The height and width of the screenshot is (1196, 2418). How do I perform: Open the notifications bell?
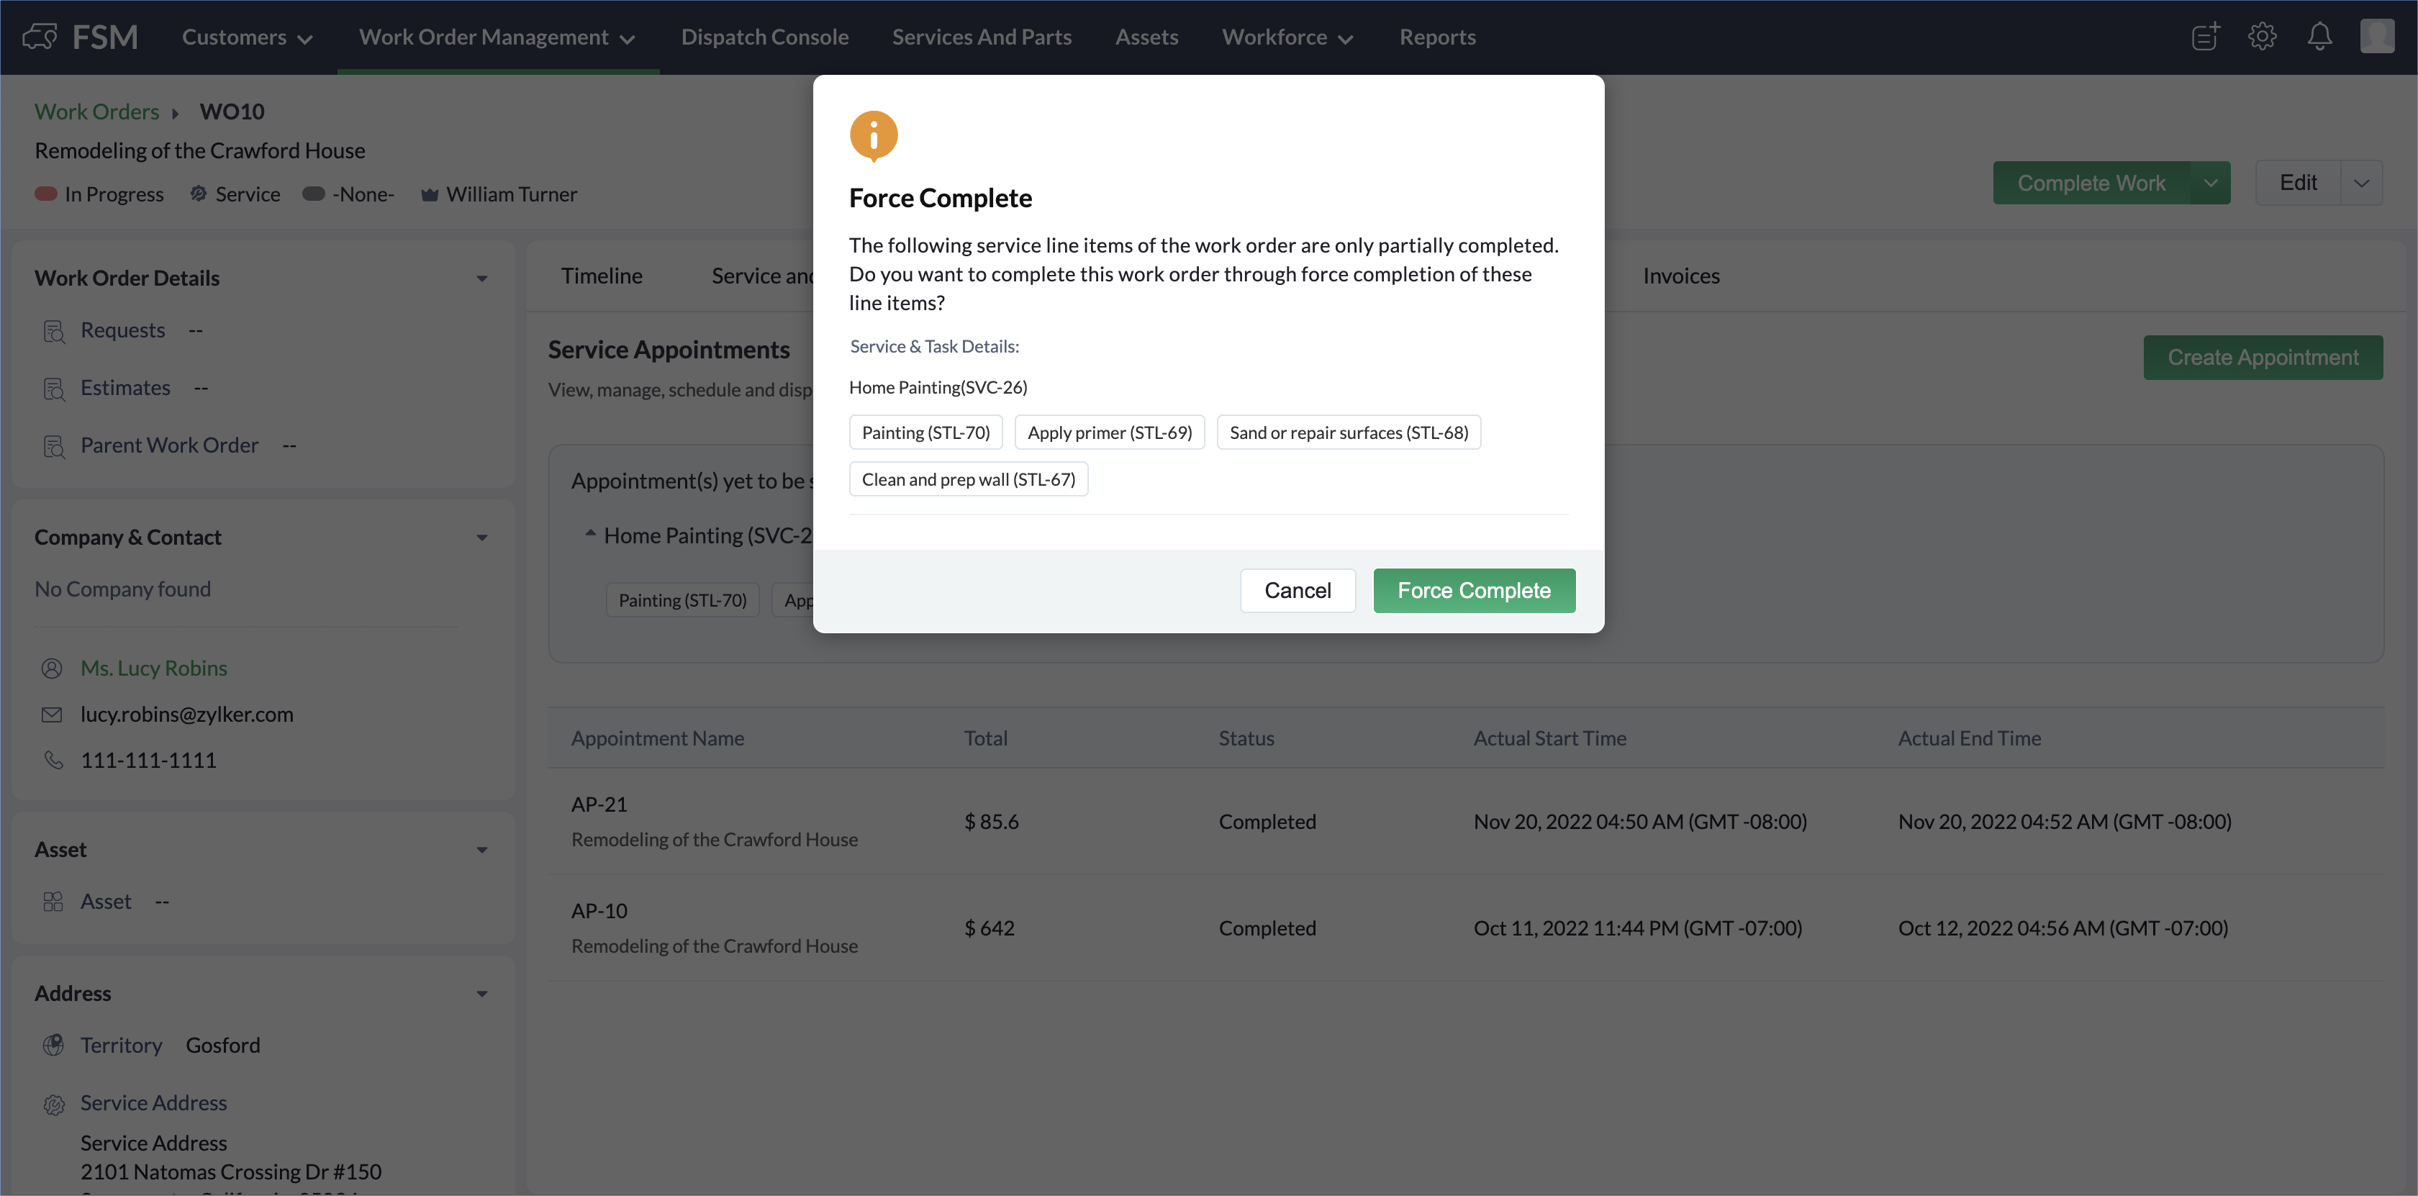2319,37
